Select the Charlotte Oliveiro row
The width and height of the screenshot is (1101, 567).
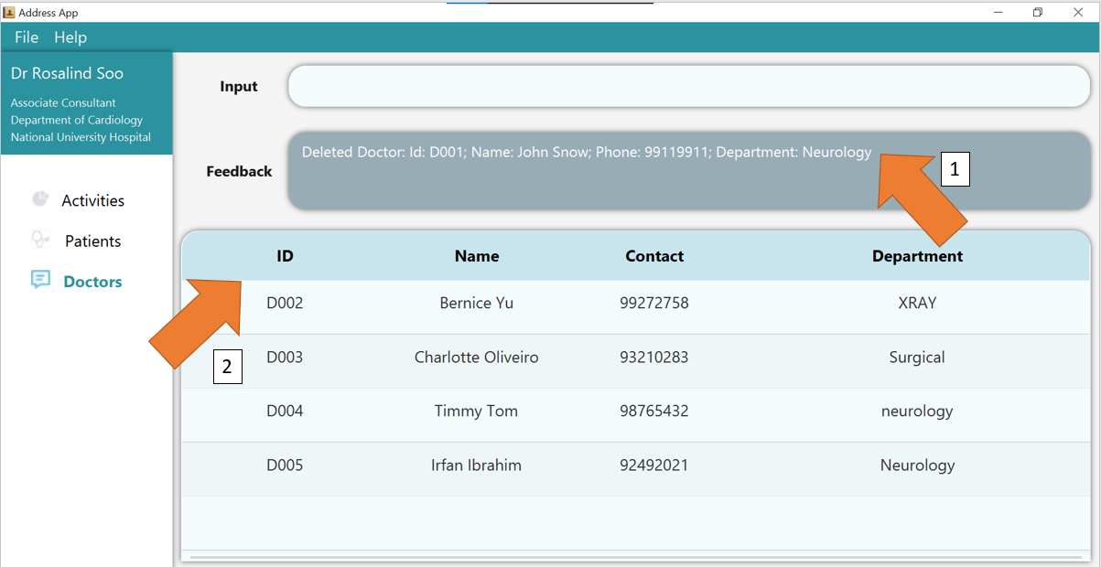pyautogui.click(x=476, y=358)
